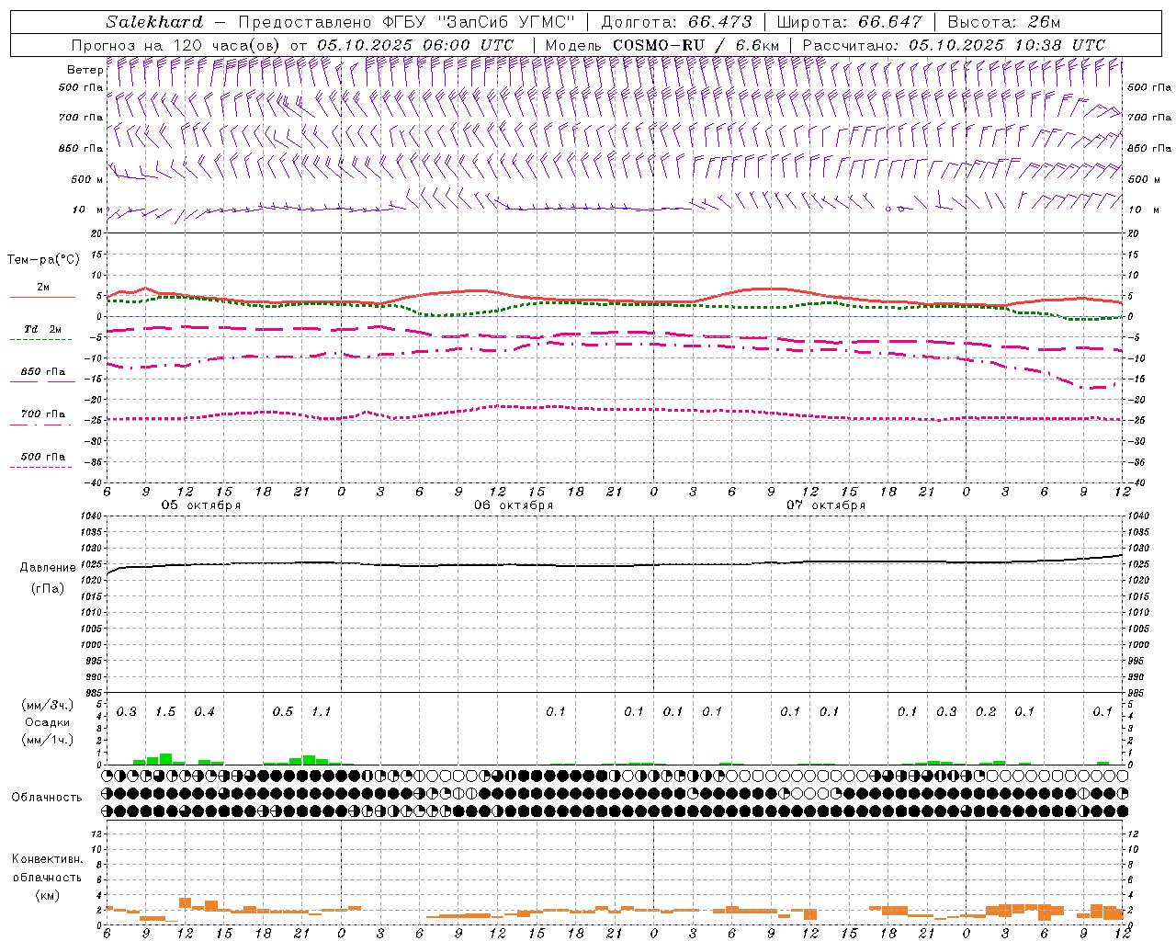
Task: Click forecast start time '05.10.2025 06:00 UTC'
Action: click(x=415, y=45)
